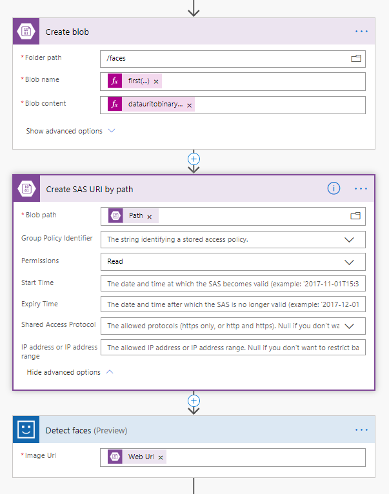The width and height of the screenshot is (389, 494).
Task: Click into the Expiry Time field
Action: click(233, 304)
